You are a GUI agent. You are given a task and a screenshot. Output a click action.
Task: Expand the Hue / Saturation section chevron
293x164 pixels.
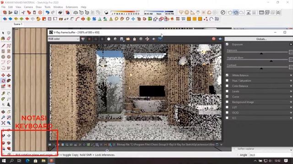tap(291, 81)
